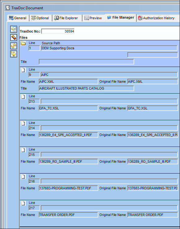The height and width of the screenshot is (229, 180).
Task: Click the empty path field on line 216
Action: (109, 181)
